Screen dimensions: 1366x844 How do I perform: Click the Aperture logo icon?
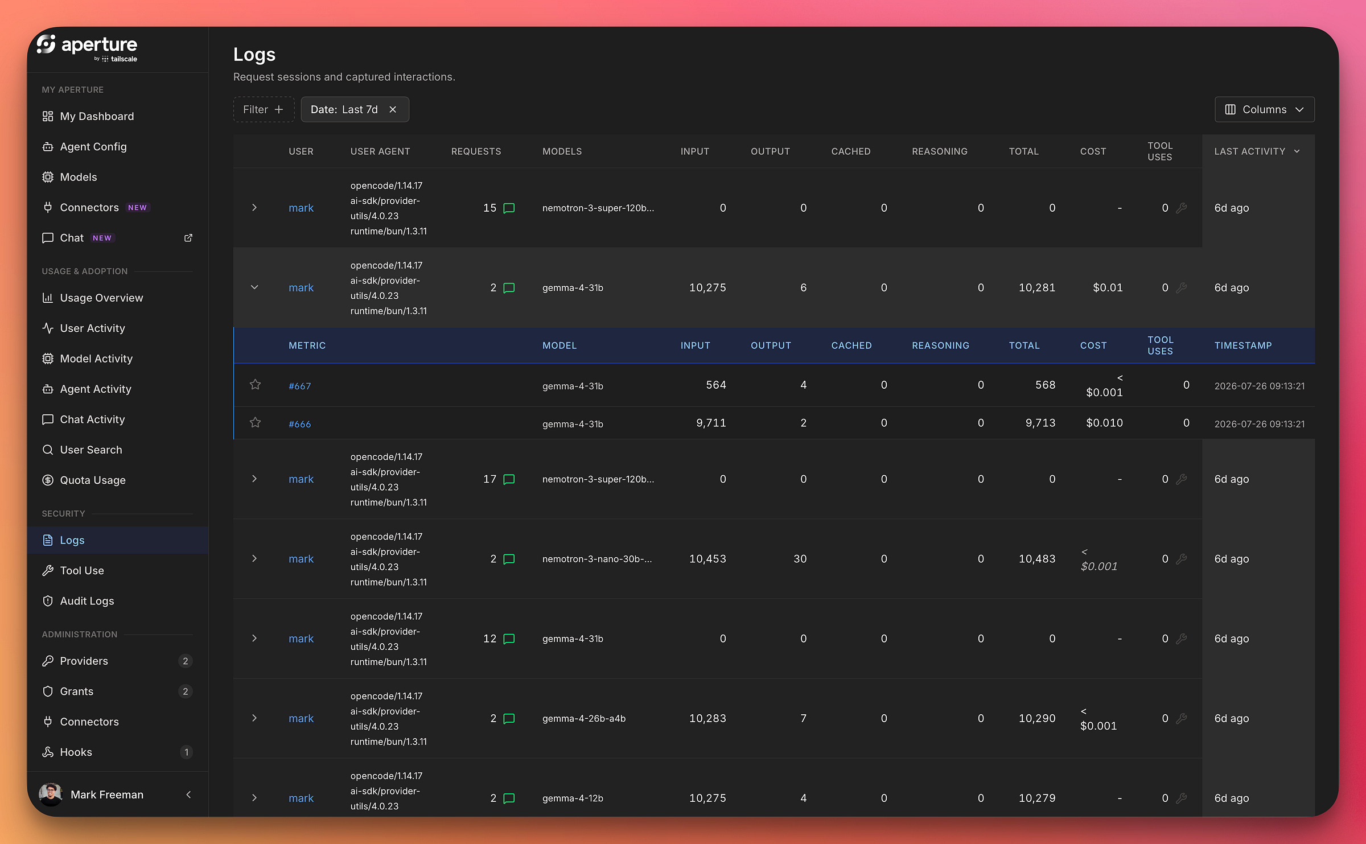[47, 44]
